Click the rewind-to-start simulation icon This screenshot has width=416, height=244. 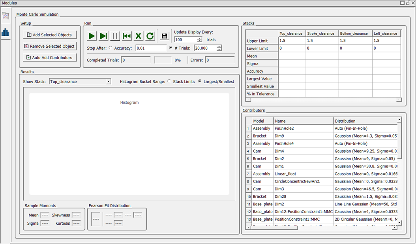[x=127, y=36]
